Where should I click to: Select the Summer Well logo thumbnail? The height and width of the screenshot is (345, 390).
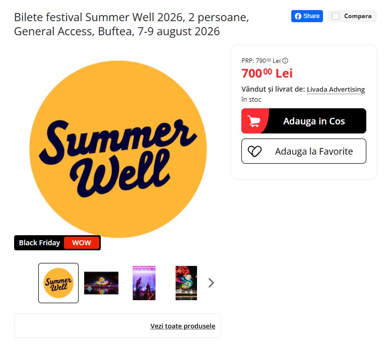58,283
